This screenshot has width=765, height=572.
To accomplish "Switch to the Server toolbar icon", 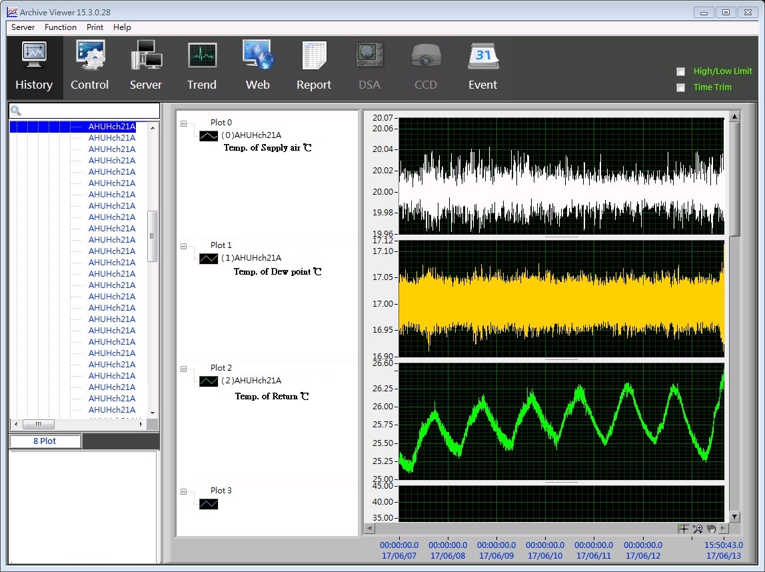I will pyautogui.click(x=146, y=67).
